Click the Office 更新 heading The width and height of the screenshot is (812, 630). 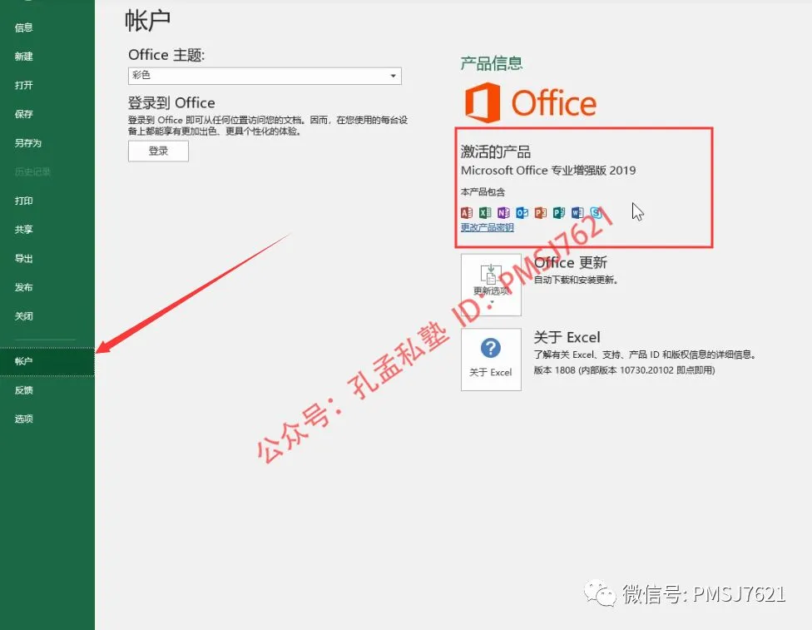571,263
